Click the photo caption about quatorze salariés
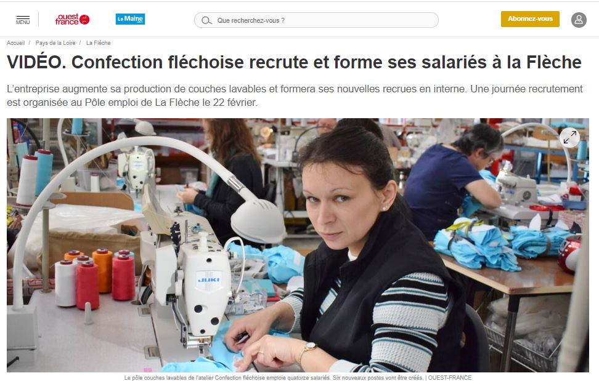Image resolution: width=599 pixels, height=381 pixels. point(274,377)
